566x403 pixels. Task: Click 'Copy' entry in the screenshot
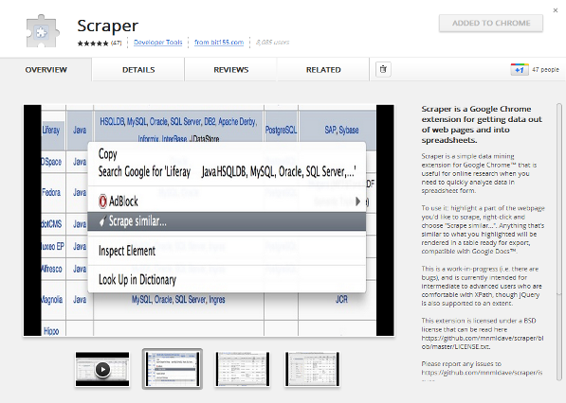(x=107, y=154)
